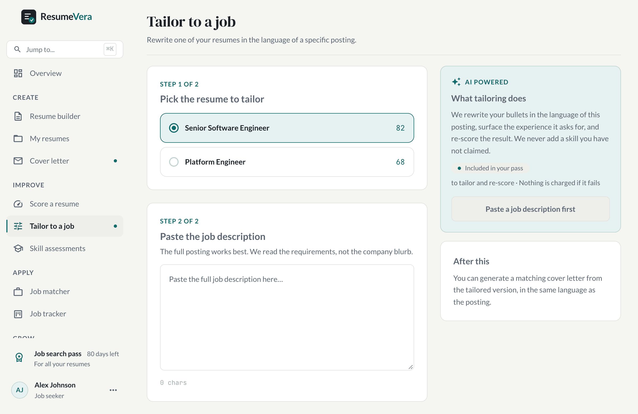This screenshot has width=638, height=414.
Task: Open Job matcher
Action: pyautogui.click(x=65, y=291)
